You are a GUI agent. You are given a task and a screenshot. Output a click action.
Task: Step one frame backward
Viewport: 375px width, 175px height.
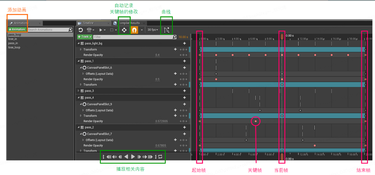pyautogui.click(x=120, y=157)
